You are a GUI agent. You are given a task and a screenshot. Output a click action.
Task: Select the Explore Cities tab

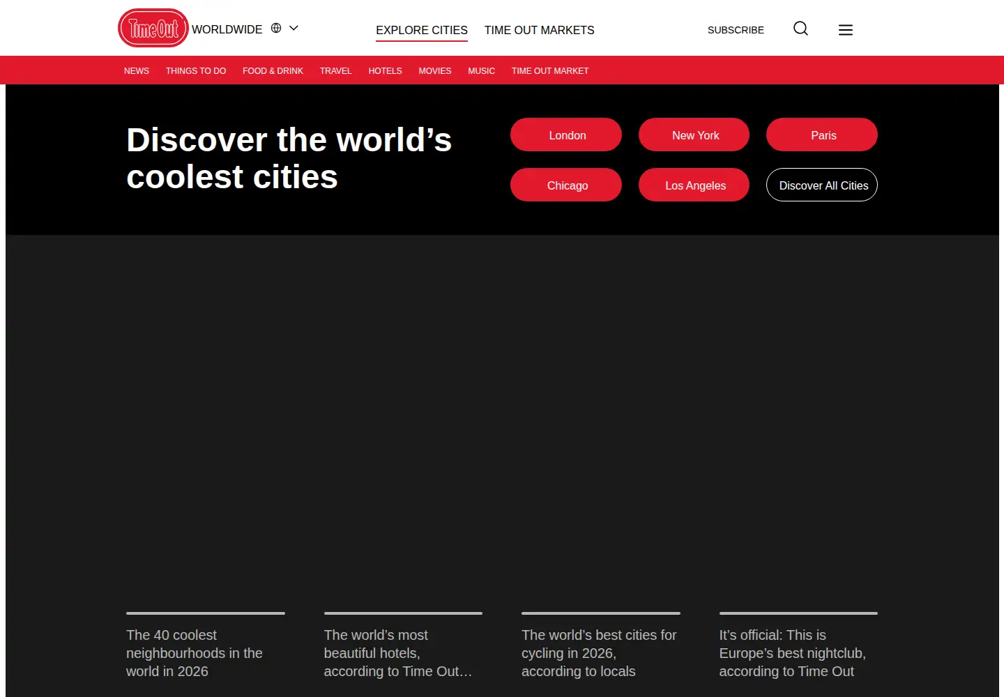click(422, 30)
